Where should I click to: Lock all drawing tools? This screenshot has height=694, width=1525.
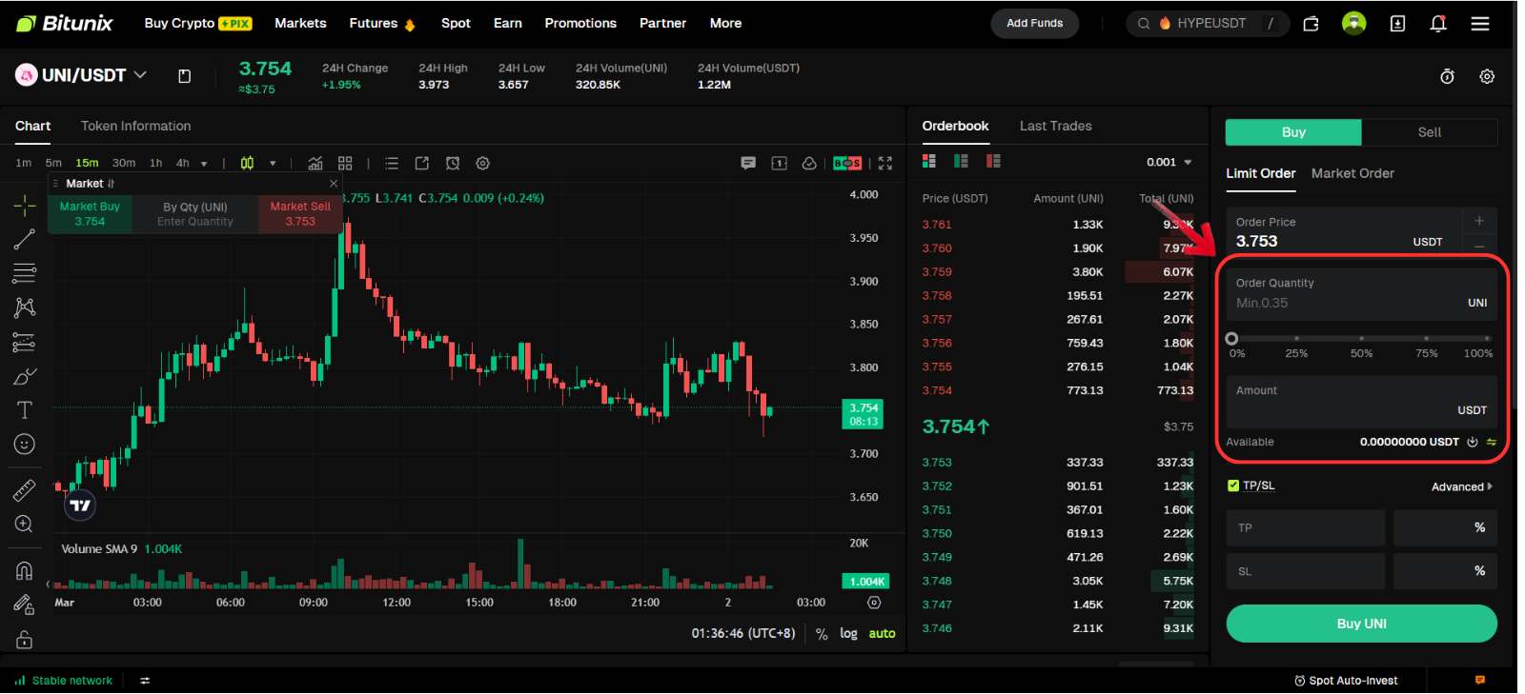[x=24, y=639]
